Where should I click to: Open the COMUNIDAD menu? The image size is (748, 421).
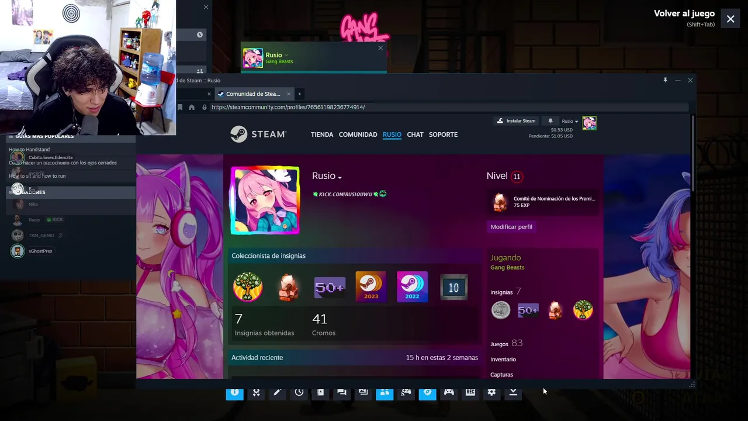click(358, 134)
